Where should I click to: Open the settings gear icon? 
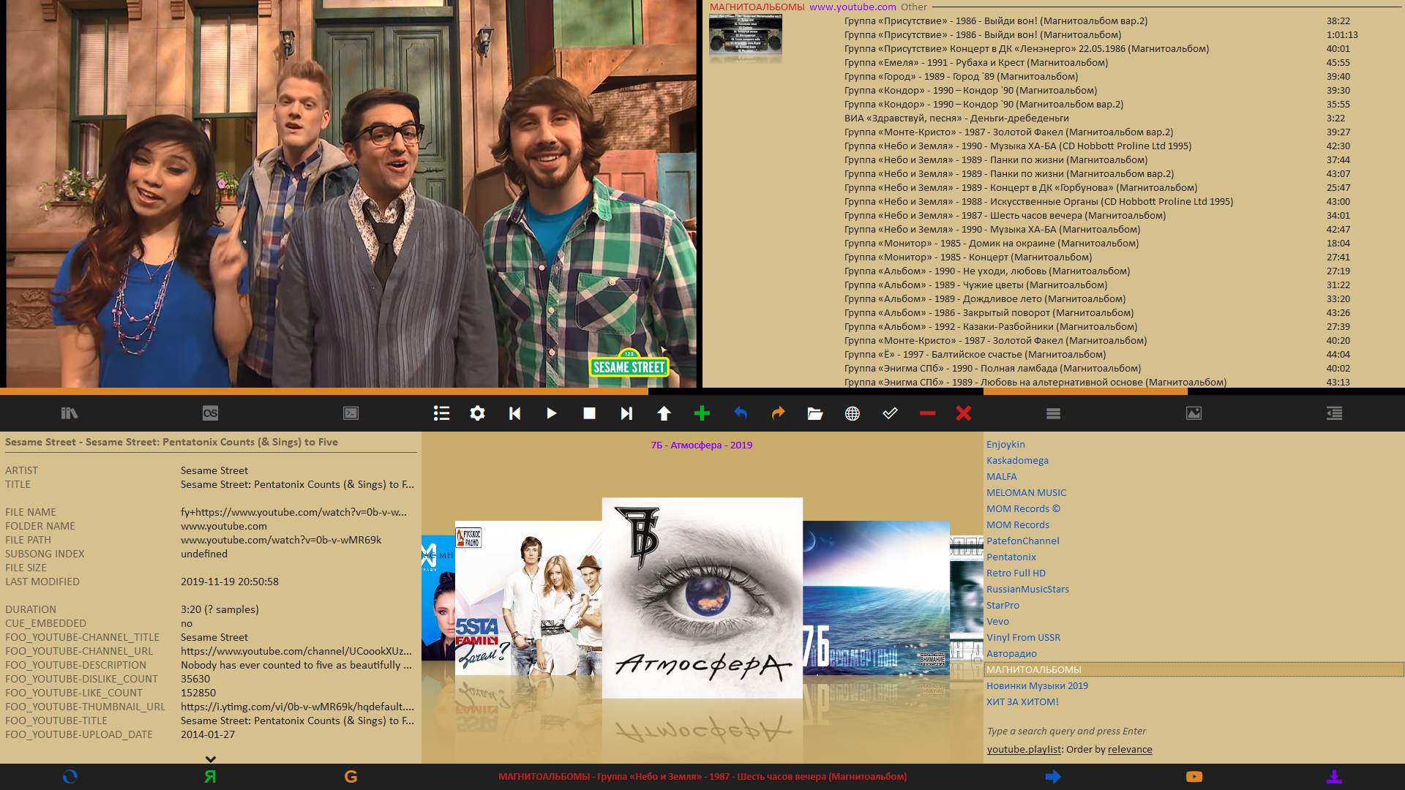coord(477,413)
